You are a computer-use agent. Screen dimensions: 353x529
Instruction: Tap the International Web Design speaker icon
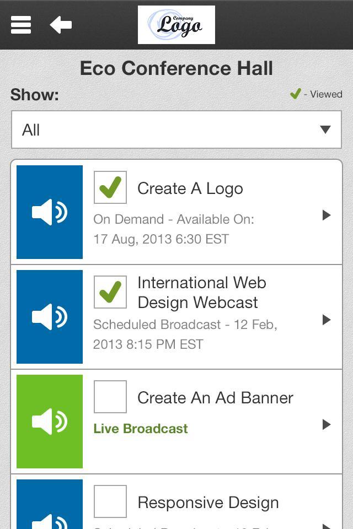click(50, 317)
